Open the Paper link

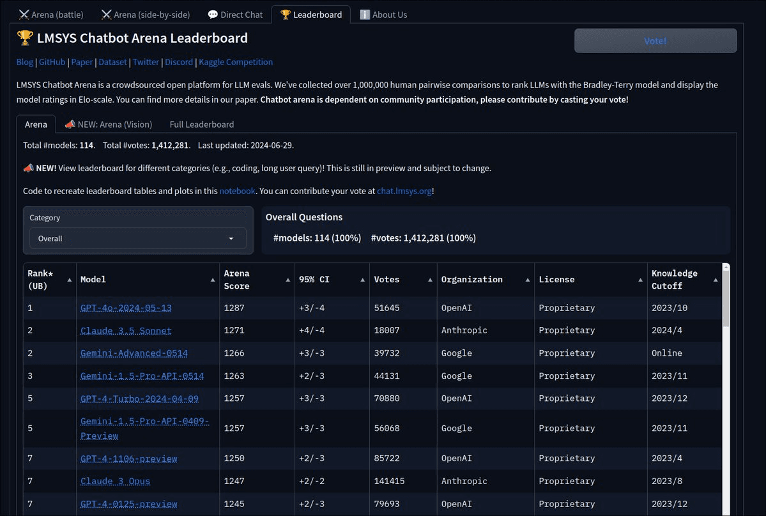click(82, 62)
